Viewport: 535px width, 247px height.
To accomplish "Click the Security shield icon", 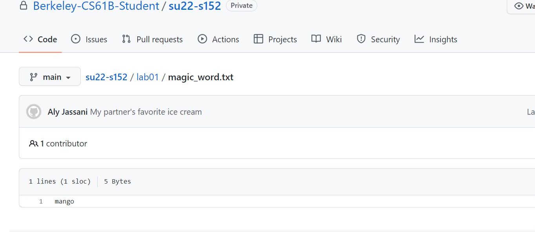I will [361, 39].
